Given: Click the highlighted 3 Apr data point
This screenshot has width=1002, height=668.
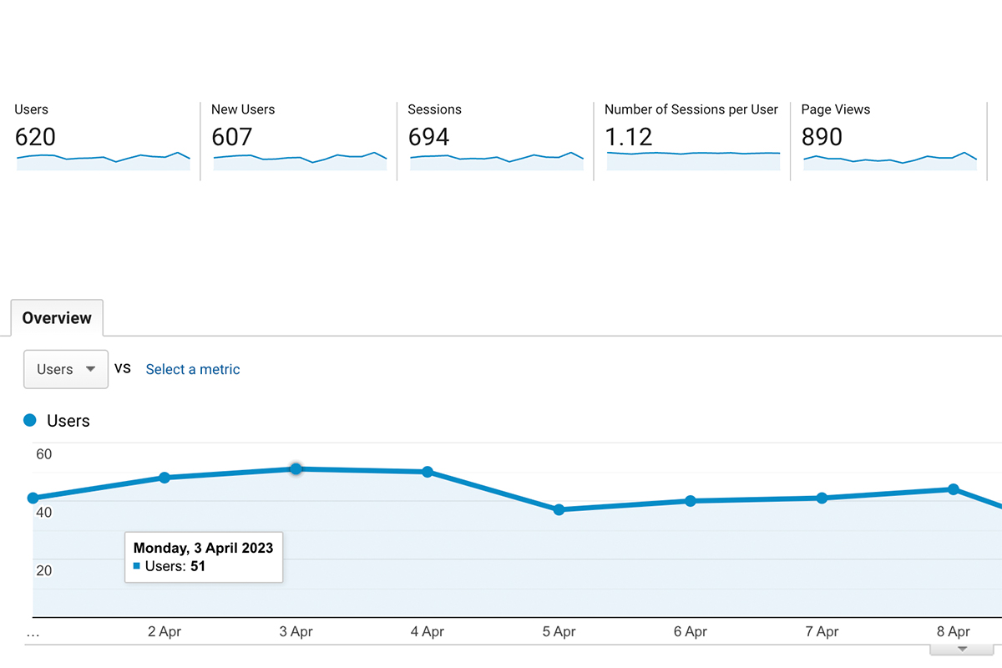Looking at the screenshot, I should [296, 469].
